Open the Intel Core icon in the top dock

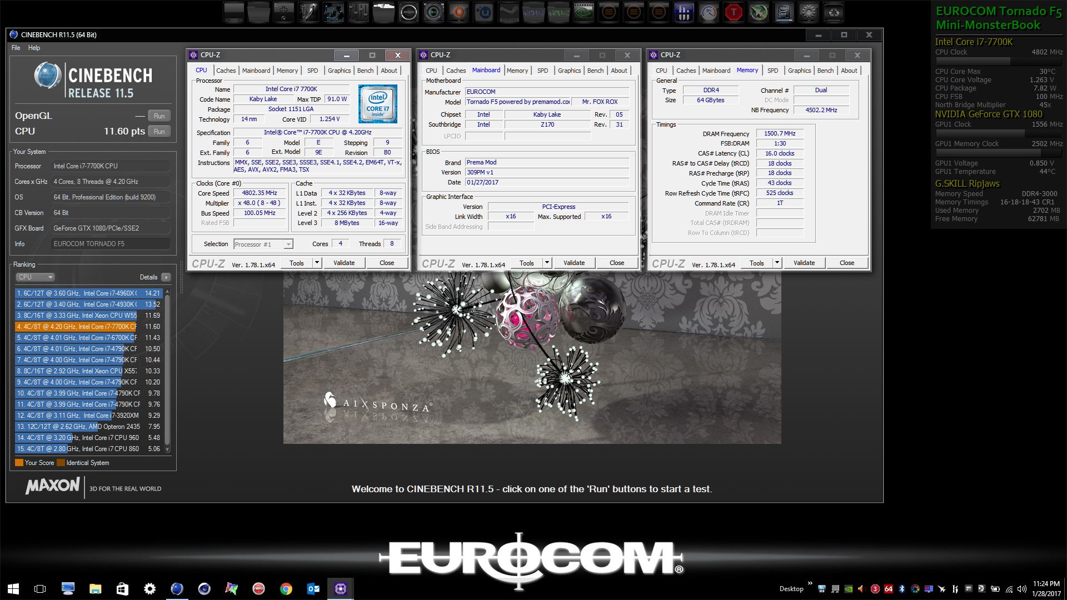point(784,12)
